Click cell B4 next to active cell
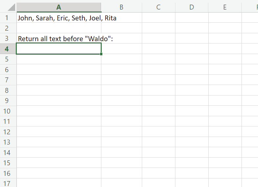Image resolution: width=258 pixels, height=187 pixels. (x=121, y=49)
